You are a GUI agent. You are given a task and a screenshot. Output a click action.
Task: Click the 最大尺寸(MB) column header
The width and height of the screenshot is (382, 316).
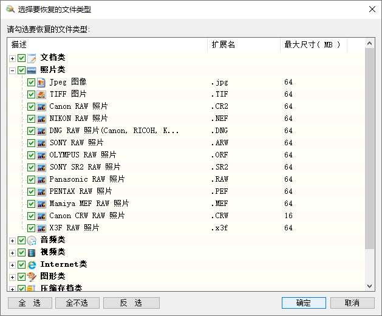(x=313, y=45)
